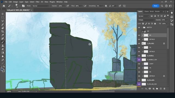This screenshot has height=98, width=175.
Task: Select the Pen tool
Action: click(x=2, y=60)
